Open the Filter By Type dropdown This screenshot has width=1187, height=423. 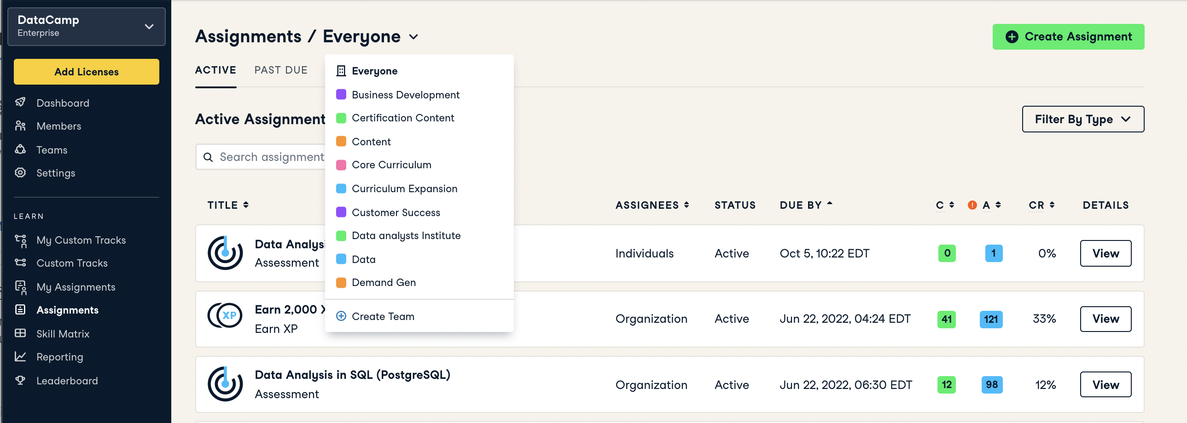pyautogui.click(x=1082, y=119)
